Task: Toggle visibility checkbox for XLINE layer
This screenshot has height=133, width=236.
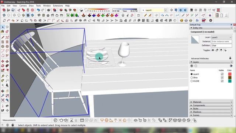Action: coord(222,81)
